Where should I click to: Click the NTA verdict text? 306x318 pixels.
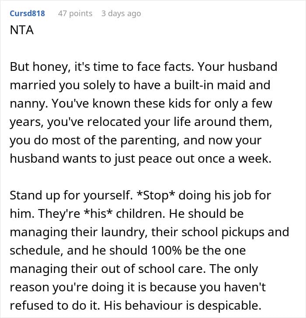[22, 30]
